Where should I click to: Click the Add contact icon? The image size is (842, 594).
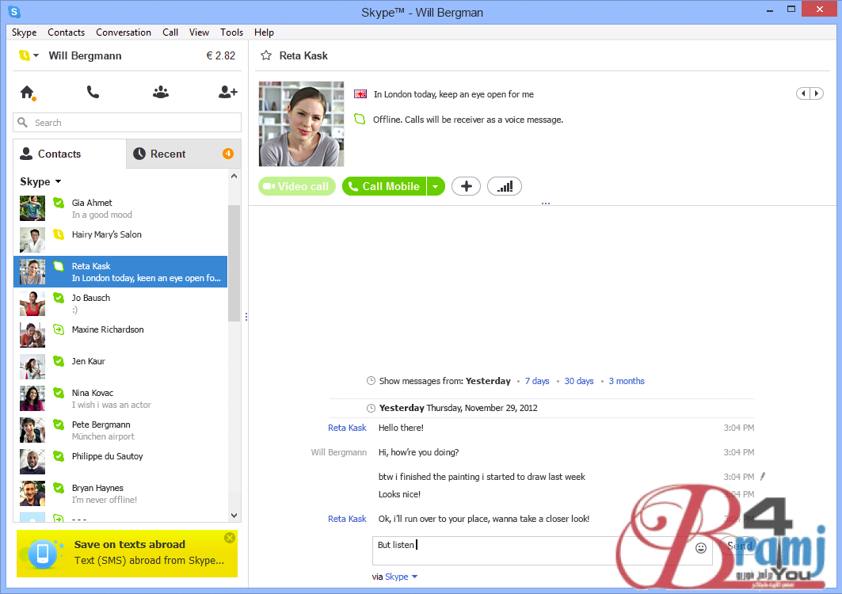[227, 93]
